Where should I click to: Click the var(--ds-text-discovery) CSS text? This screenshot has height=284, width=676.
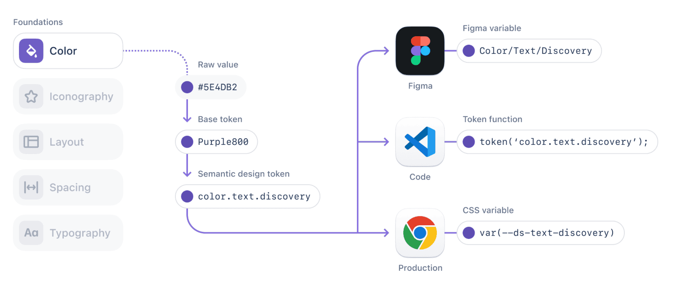tap(547, 233)
